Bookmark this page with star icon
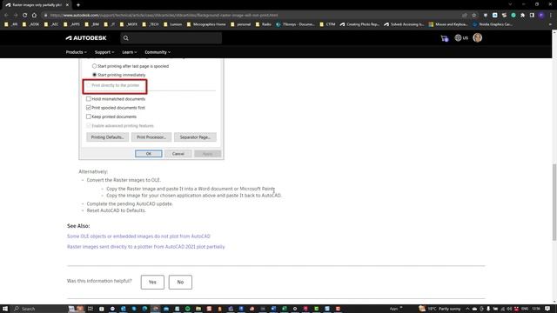Viewport: 557px width, 313px height. pos(473,16)
